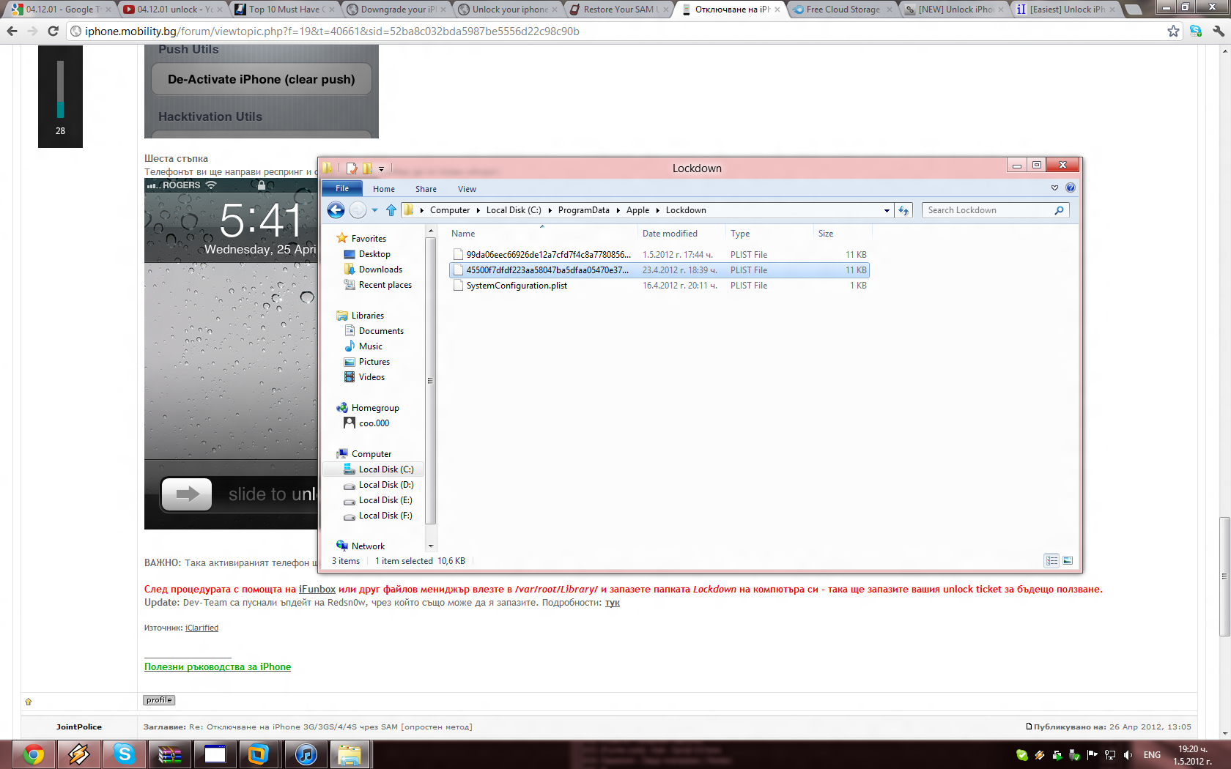
Task: Launch Chrome from the taskbar
Action: [x=33, y=754]
